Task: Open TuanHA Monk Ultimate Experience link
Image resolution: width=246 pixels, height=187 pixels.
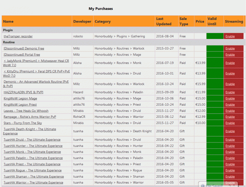Action: pyautogui.click(x=32, y=152)
